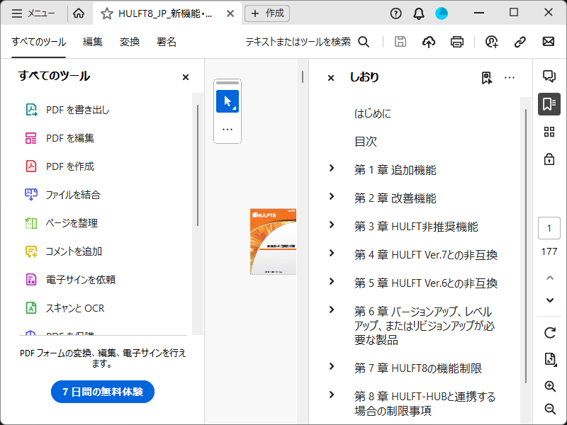Click the add bookmark icon
This screenshot has width=567, height=425.
click(487, 78)
